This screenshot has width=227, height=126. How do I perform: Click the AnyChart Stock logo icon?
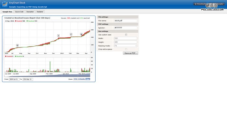(5, 4)
